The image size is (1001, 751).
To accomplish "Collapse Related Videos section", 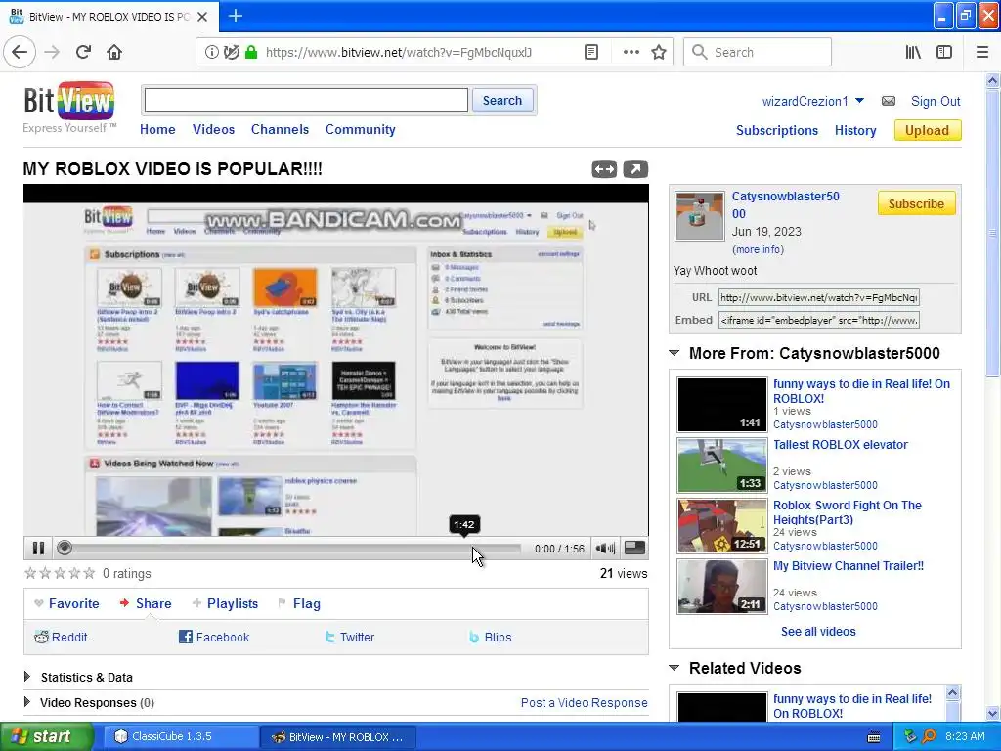I will [x=675, y=667].
